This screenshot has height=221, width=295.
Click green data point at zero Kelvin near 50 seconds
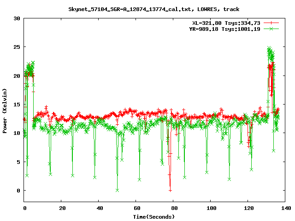pos(117,190)
